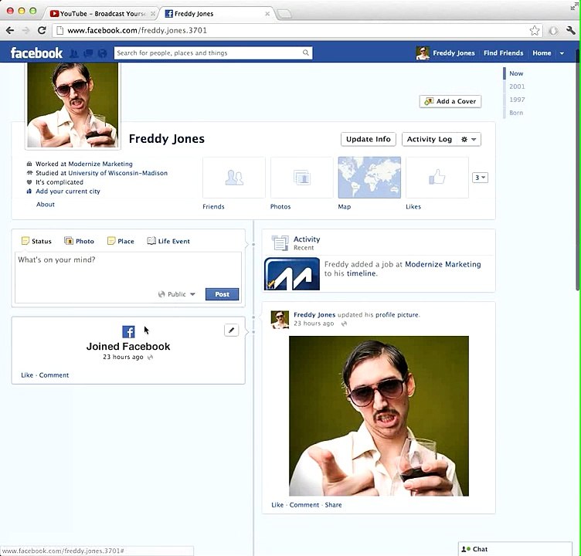The width and height of the screenshot is (581, 556).
Task: Open the Friends tile
Action: tap(234, 178)
